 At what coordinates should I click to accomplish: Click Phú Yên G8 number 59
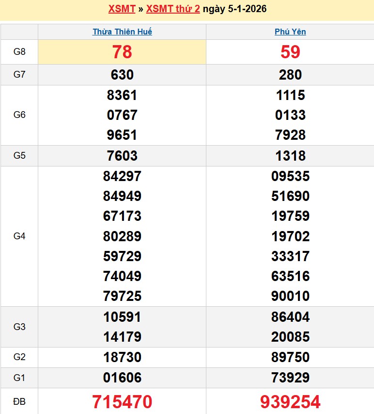[290, 52]
